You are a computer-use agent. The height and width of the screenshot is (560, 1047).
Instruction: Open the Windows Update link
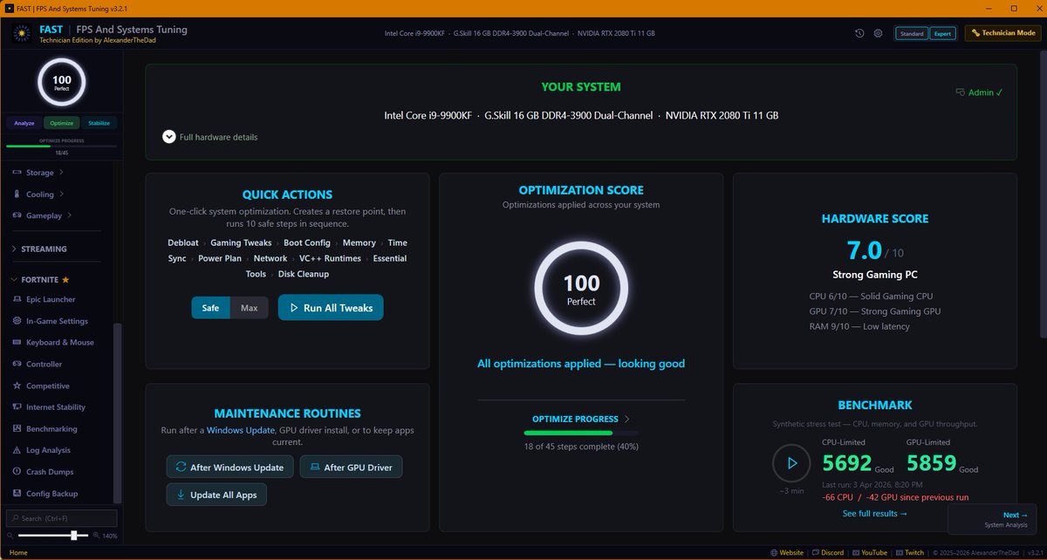[x=241, y=431]
